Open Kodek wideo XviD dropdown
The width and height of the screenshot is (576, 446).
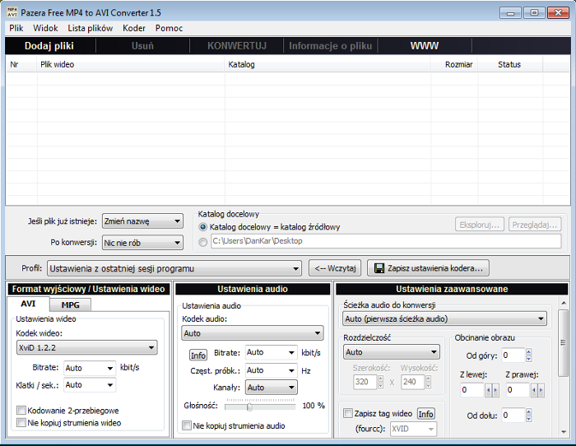87,347
